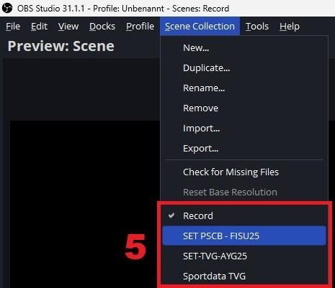
Task: Click the black preview canvas
Action: (85, 204)
